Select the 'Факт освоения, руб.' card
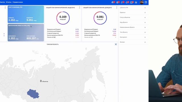This screenshot has width=182, height=102. [x=26, y=14]
